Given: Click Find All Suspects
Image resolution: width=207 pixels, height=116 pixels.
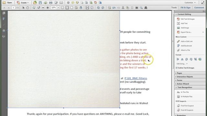Looking at the screenshot, I should (x=185, y=110).
